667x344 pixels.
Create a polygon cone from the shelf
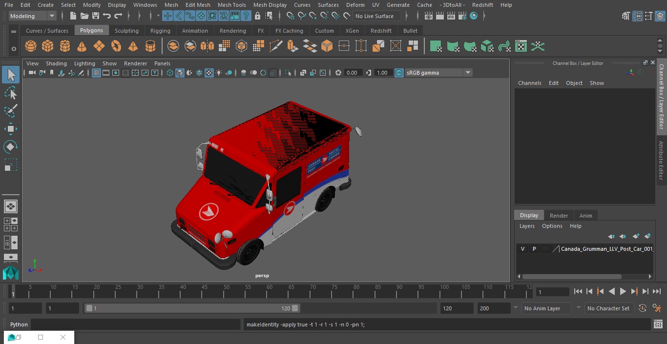(82, 46)
